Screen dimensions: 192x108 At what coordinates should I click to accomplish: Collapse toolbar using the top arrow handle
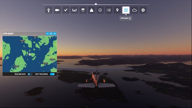click(96, 4)
